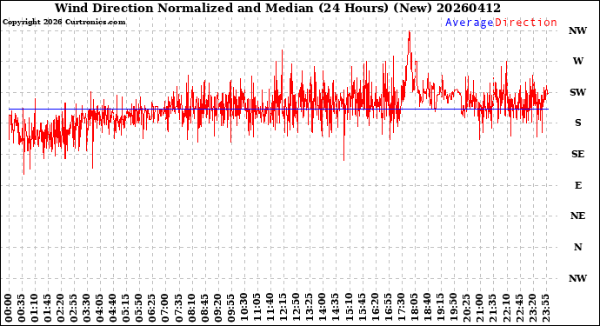This screenshot has width=600, height=326.
Task: Click the 18:05 time axis label
Action: point(414,308)
